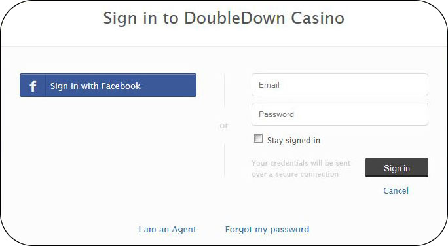Click the "Stay signed in" label text

293,141
